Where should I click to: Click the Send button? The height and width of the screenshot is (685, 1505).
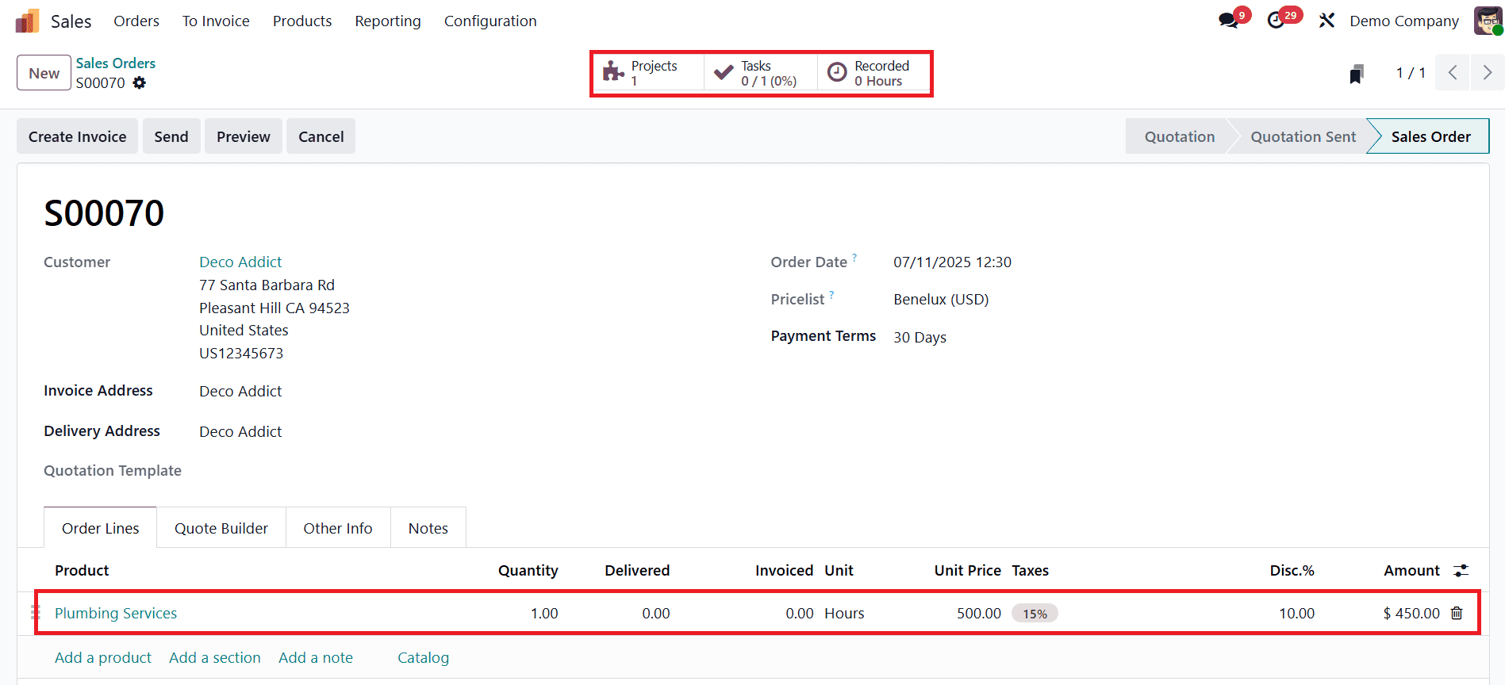tap(171, 136)
